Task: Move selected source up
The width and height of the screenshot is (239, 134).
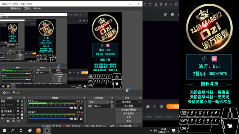Action: click(x=13, y=121)
